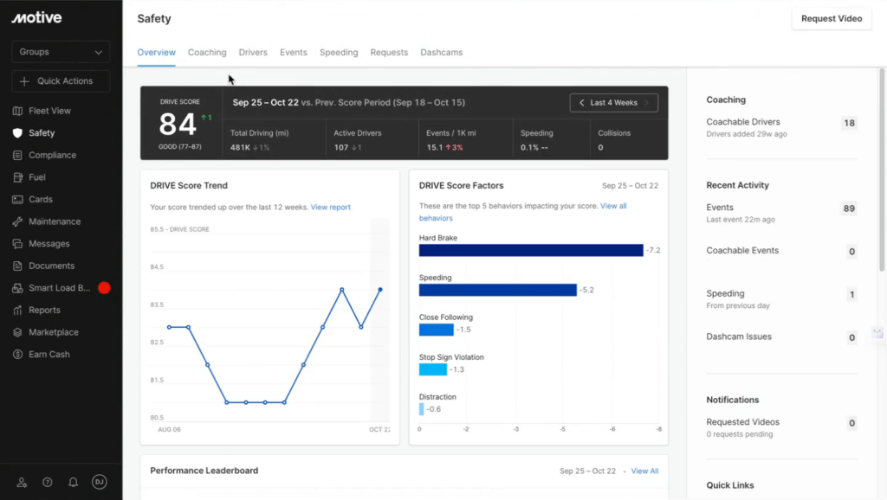This screenshot has width=887, height=500.
Task: Switch to the Coaching tab
Action: coord(207,52)
